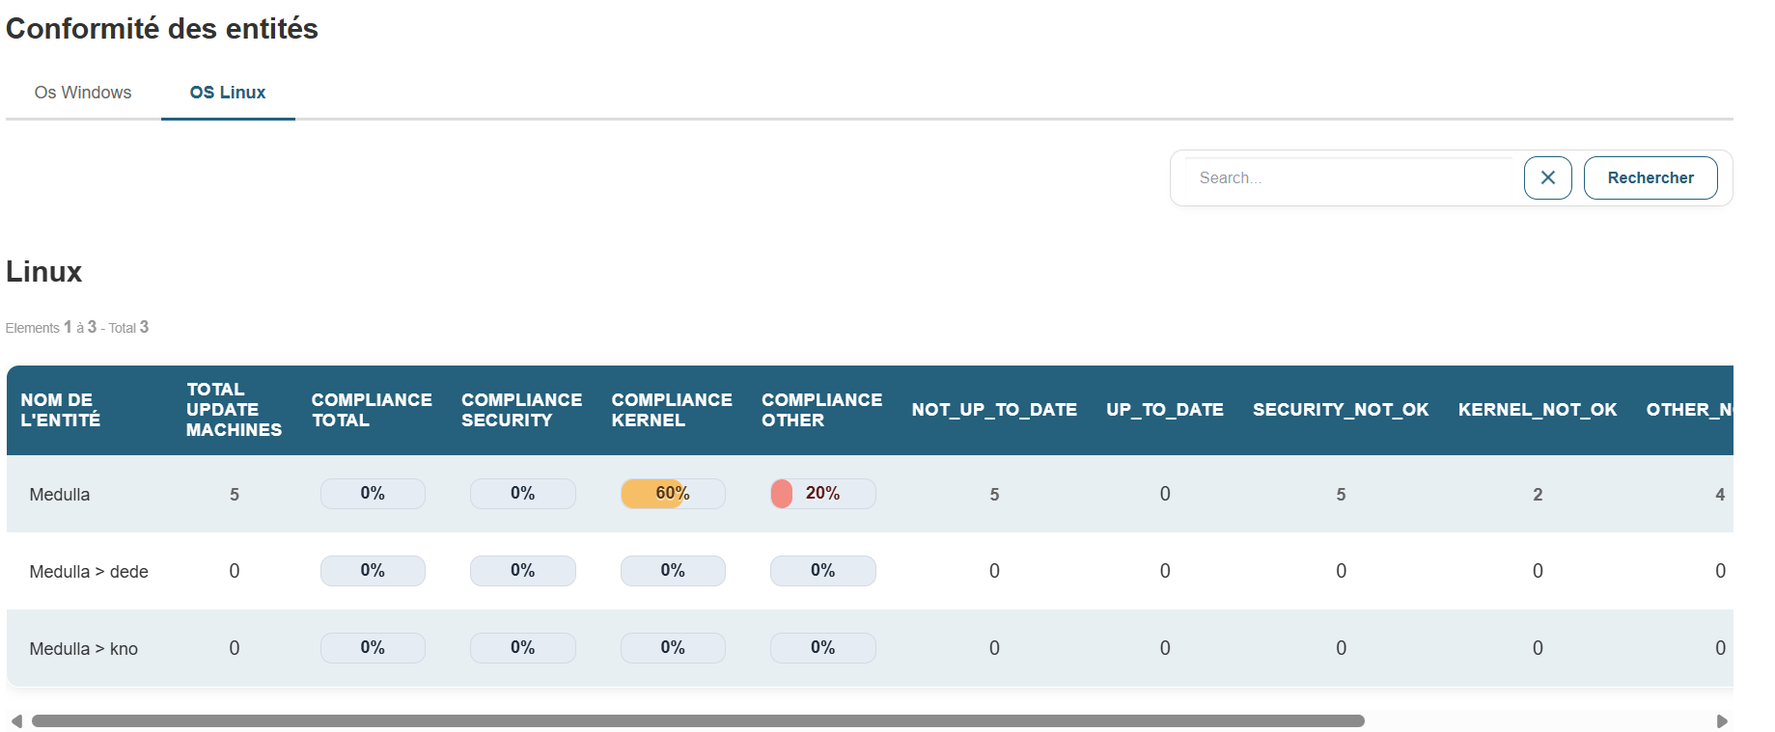Sort by Nom de l'entité column header
The width and height of the screenshot is (1775, 732).
(x=61, y=410)
